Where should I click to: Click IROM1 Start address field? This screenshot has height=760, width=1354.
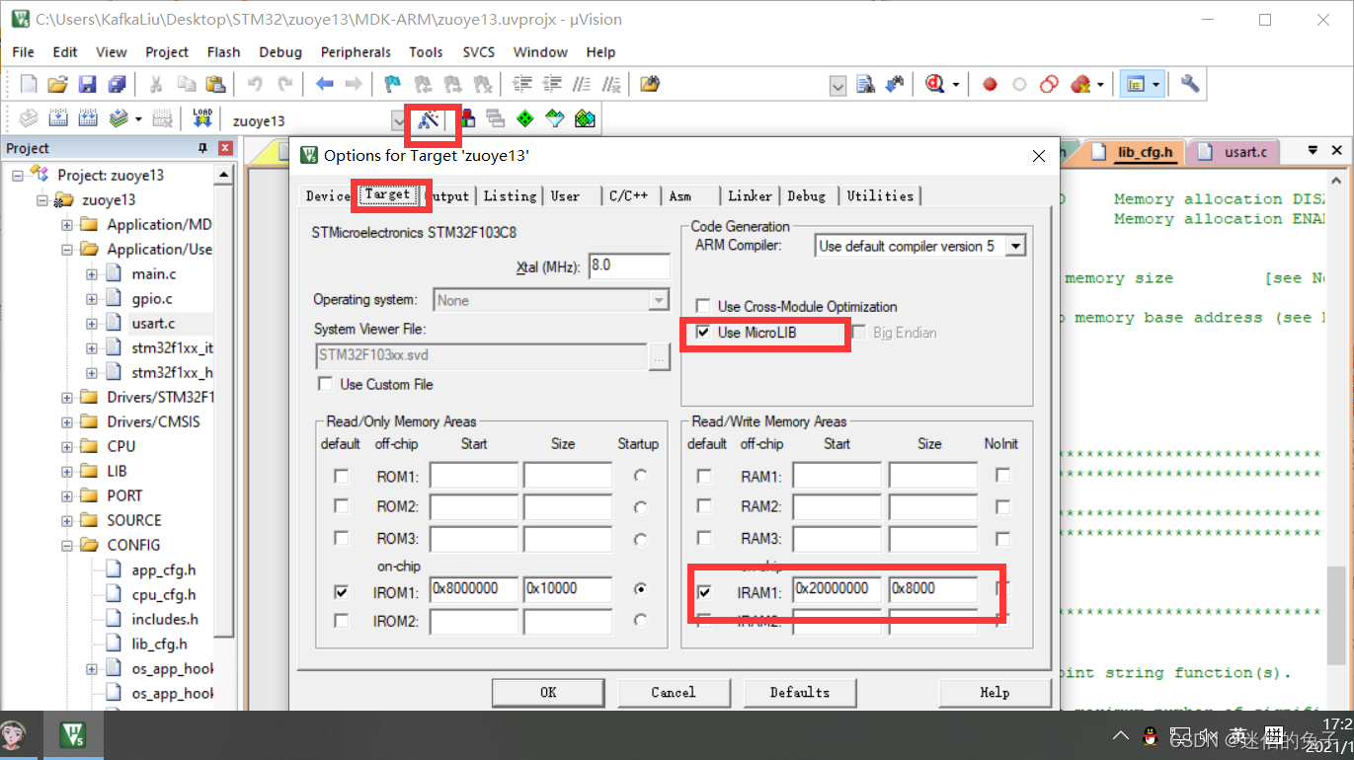[474, 589]
